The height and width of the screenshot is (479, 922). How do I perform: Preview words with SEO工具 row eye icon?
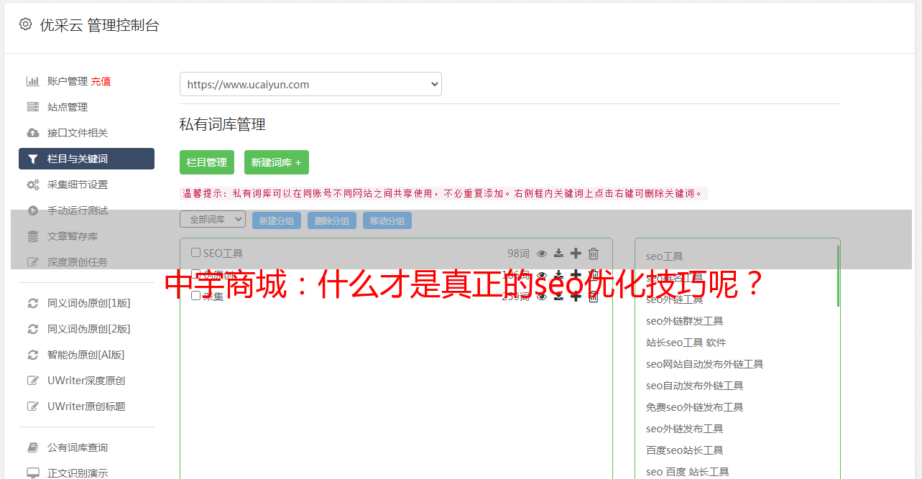[542, 254]
